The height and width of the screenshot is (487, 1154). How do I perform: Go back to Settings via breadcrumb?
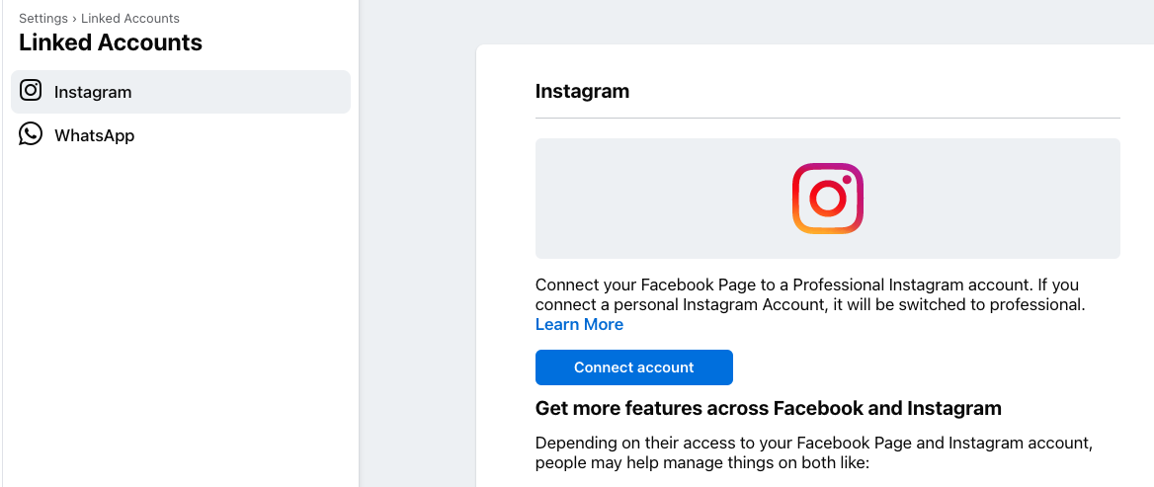pos(43,19)
